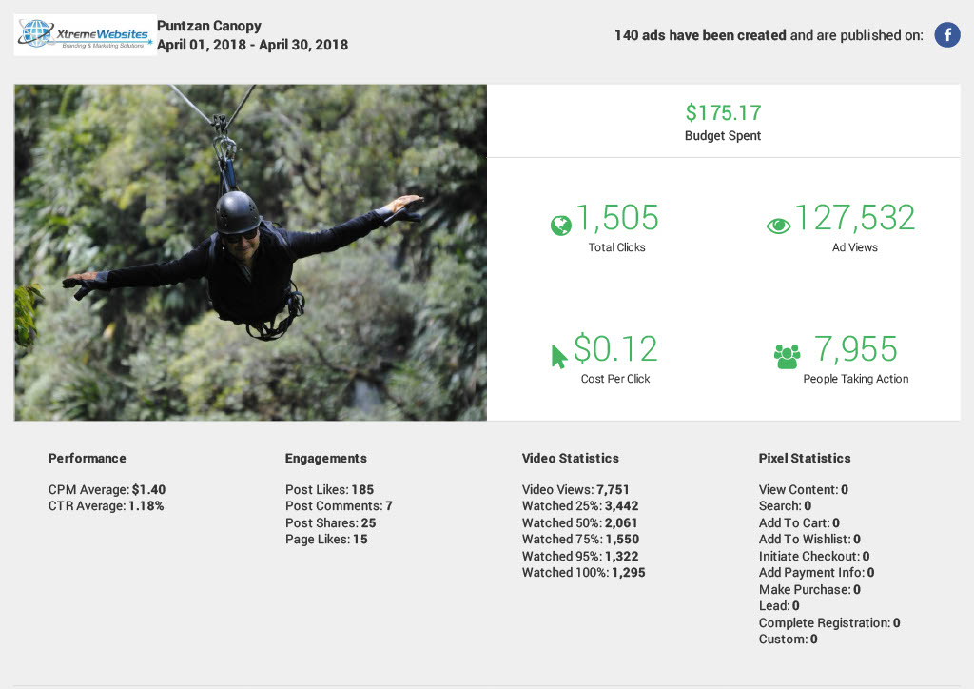Click the Puntzan Canopy campaign title
The image size is (974, 689).
pyautogui.click(x=209, y=26)
